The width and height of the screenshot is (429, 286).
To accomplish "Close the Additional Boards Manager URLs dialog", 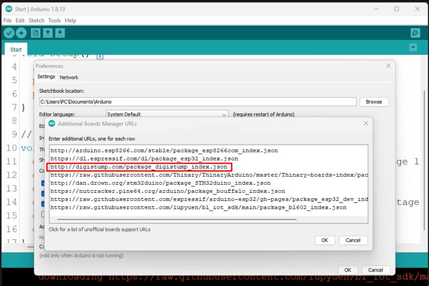I will coord(366,124).
